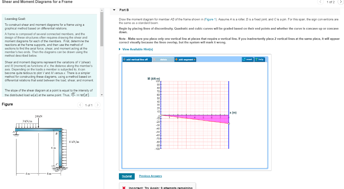Click the 'Incorrect; Try Again' feedback message
The height and width of the screenshot is (189, 344).
(x=161, y=187)
